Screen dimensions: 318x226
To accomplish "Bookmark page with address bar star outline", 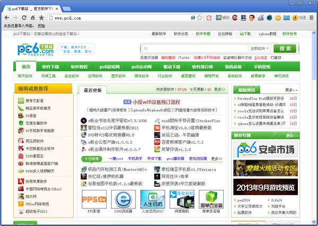I will coord(200,18).
